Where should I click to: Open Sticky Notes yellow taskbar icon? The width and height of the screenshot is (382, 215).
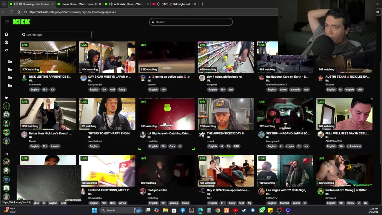coord(270,210)
